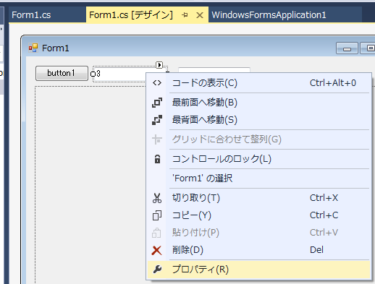375x284 pixels.
Task: Click the copy icon beside コピー(Y)
Action: coord(157,215)
